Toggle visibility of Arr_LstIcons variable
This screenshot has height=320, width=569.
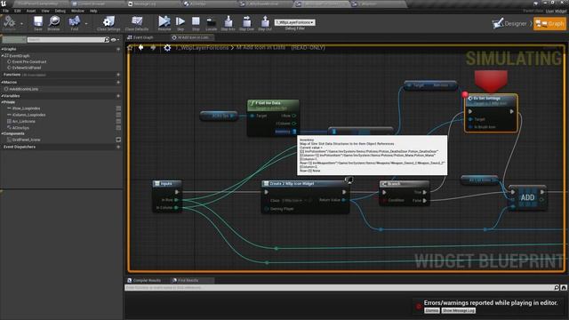[x=118, y=121]
